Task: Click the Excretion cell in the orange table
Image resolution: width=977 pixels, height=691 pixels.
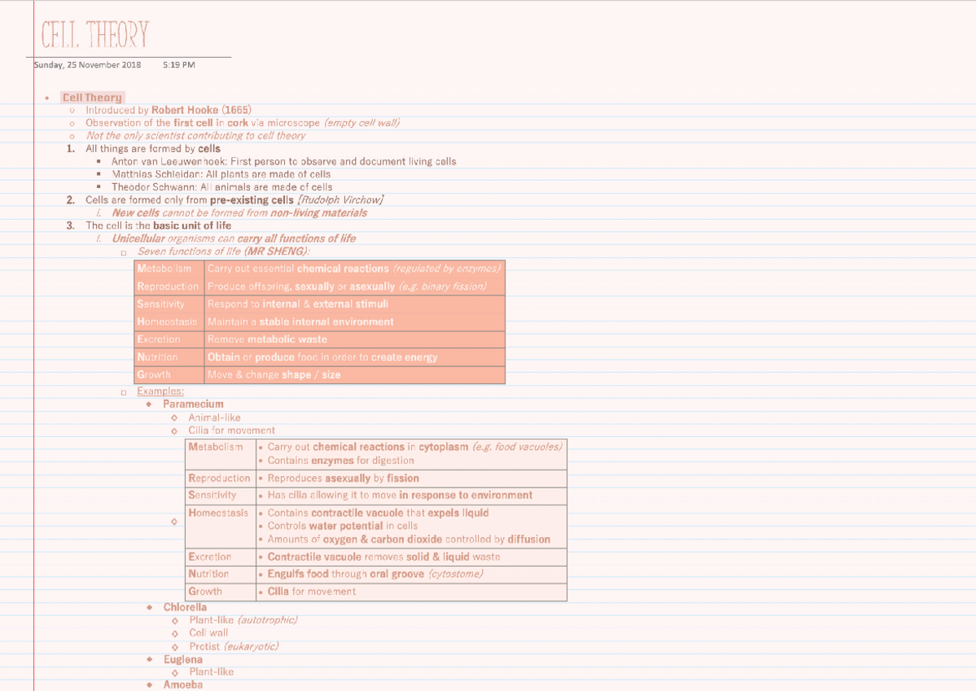Action: [x=169, y=339]
